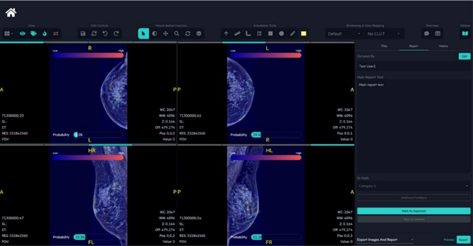Select the zoom magnifier mouse tool

[177, 34]
